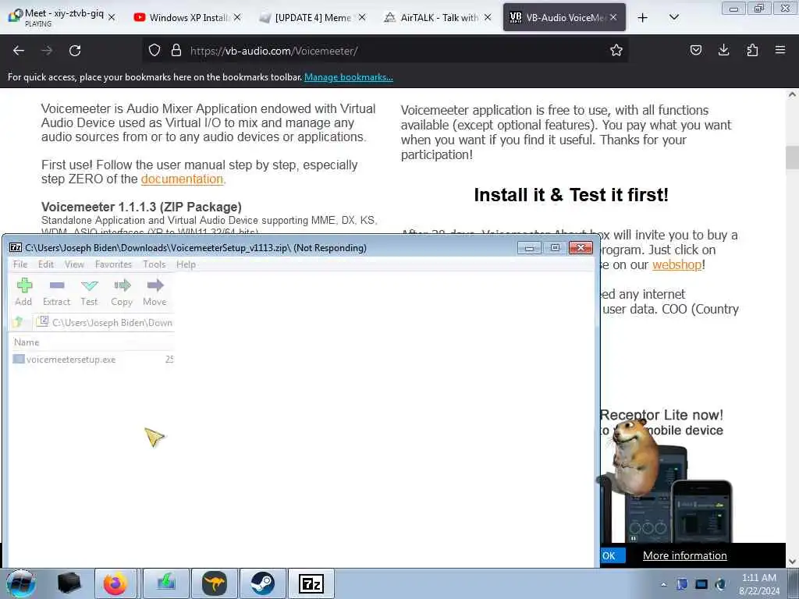This screenshot has height=599, width=799.
Task: Open the black cube app on taskbar
Action: coord(69,583)
